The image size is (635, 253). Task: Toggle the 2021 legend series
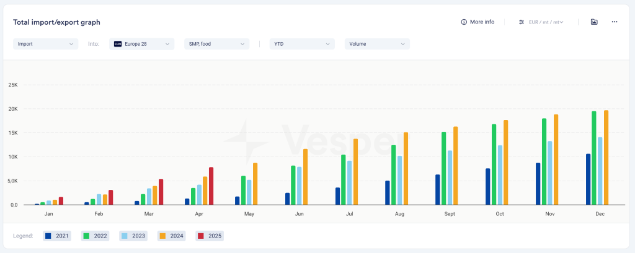[57, 236]
